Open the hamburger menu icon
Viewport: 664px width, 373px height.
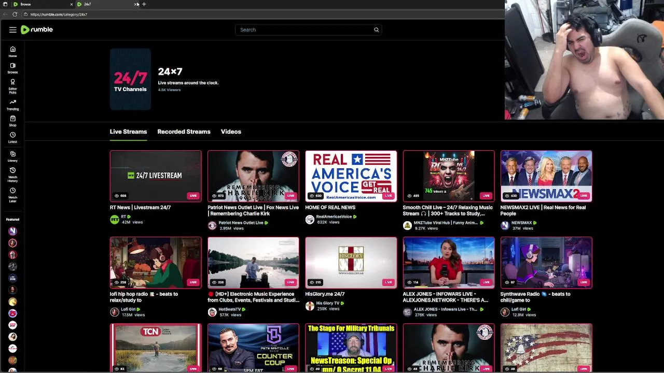tap(12, 30)
